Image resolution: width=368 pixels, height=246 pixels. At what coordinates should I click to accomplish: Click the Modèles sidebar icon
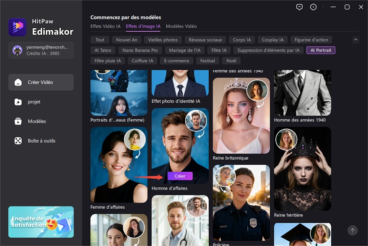tap(18, 121)
